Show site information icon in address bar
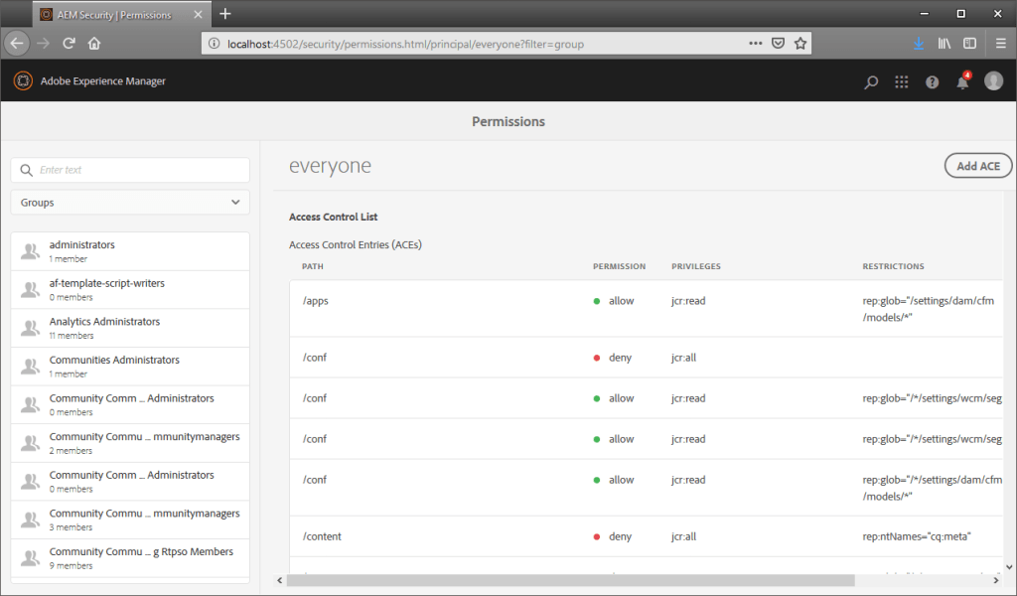This screenshot has height=596, width=1017. (215, 44)
